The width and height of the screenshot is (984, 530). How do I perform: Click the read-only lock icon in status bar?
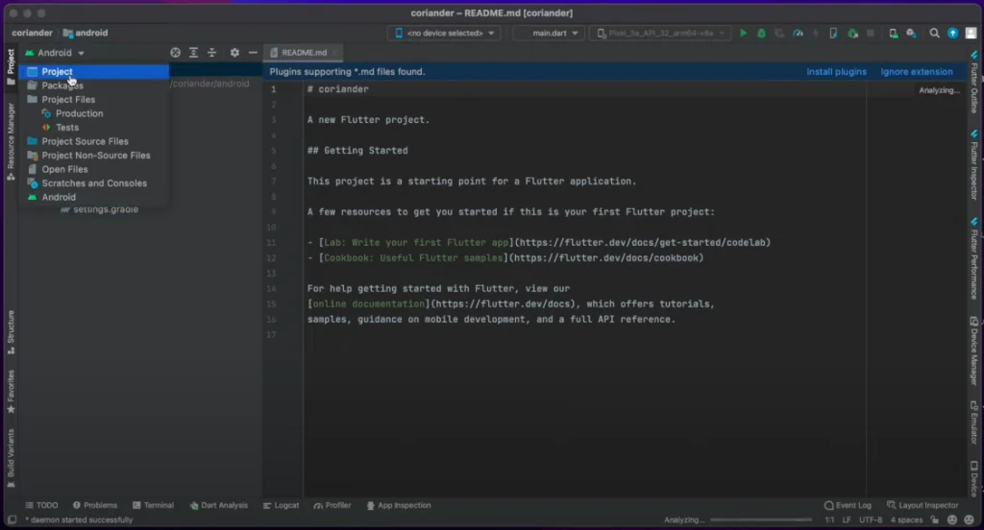(x=935, y=520)
